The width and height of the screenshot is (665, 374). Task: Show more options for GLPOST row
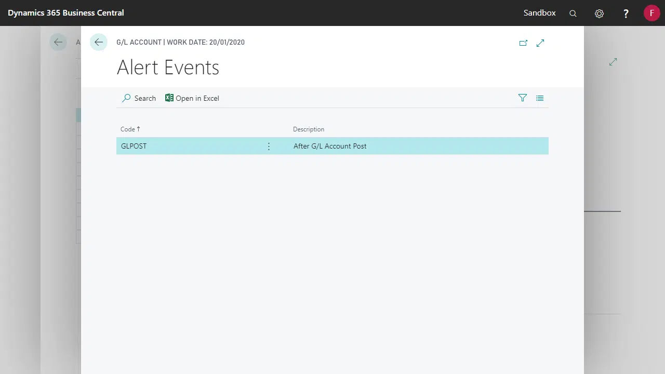[x=269, y=146]
